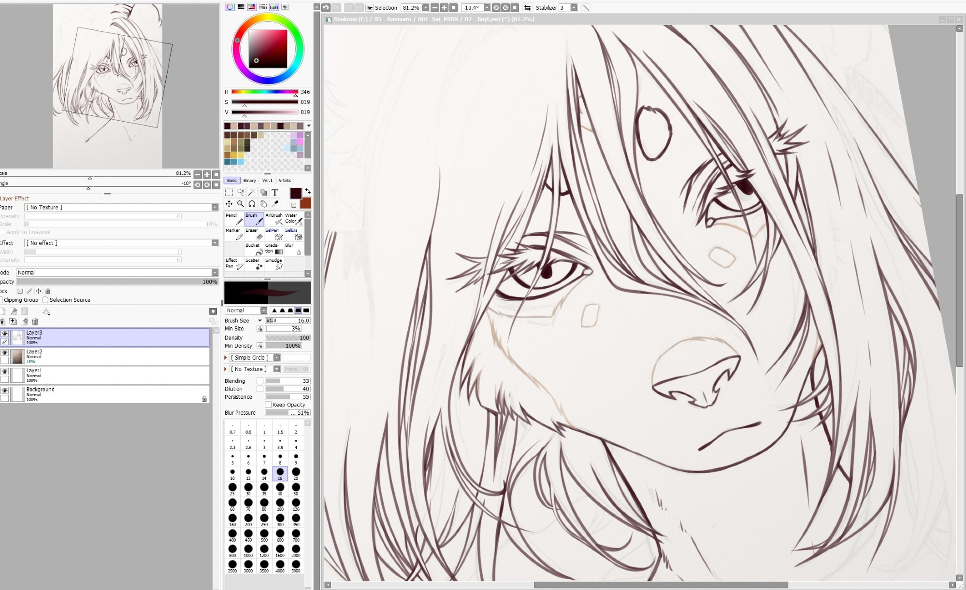Check the Keep Opacity checkbox

(x=268, y=405)
